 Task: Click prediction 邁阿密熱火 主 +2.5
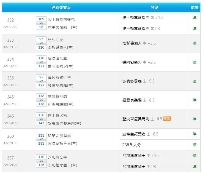click(139, 62)
